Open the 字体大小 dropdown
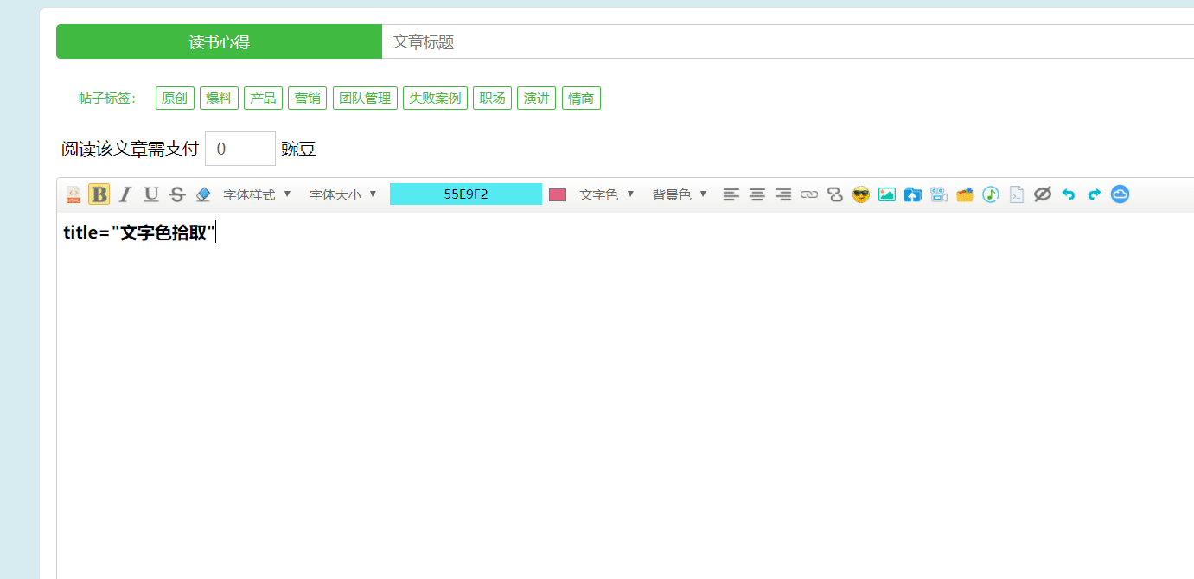The width and height of the screenshot is (1194, 579). pyautogui.click(x=343, y=194)
